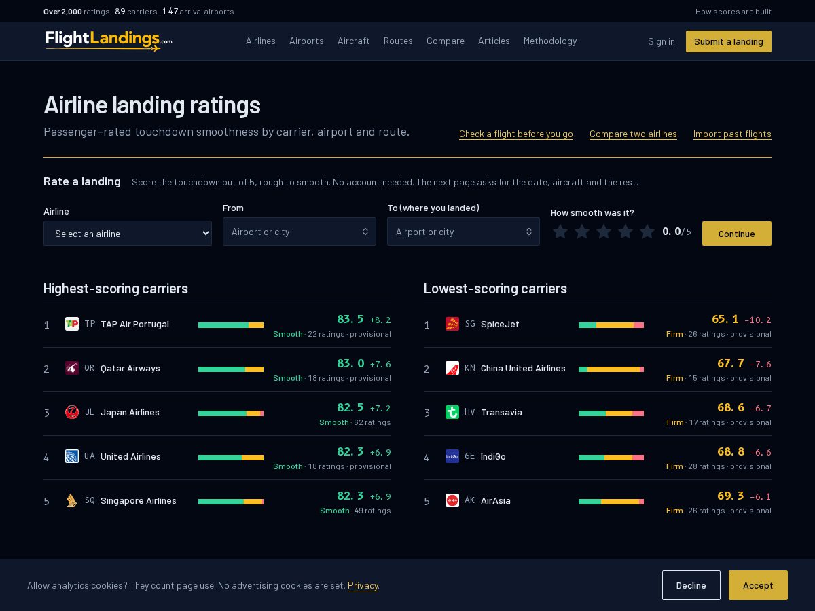This screenshot has height=611, width=815.
Task: Click the Transavia logo icon
Action: click(452, 412)
